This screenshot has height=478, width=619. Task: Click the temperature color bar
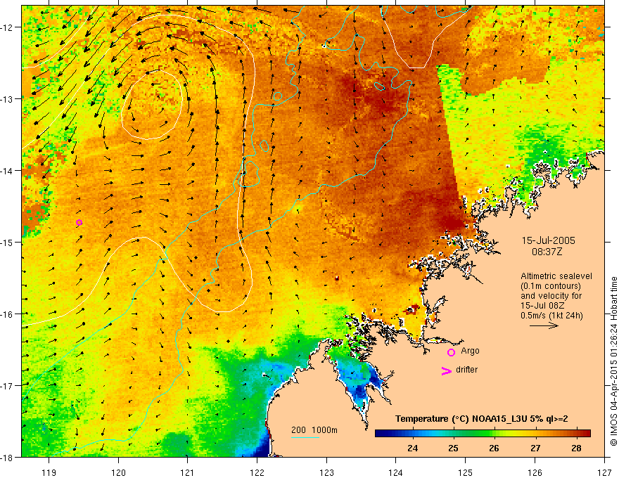[483, 434]
